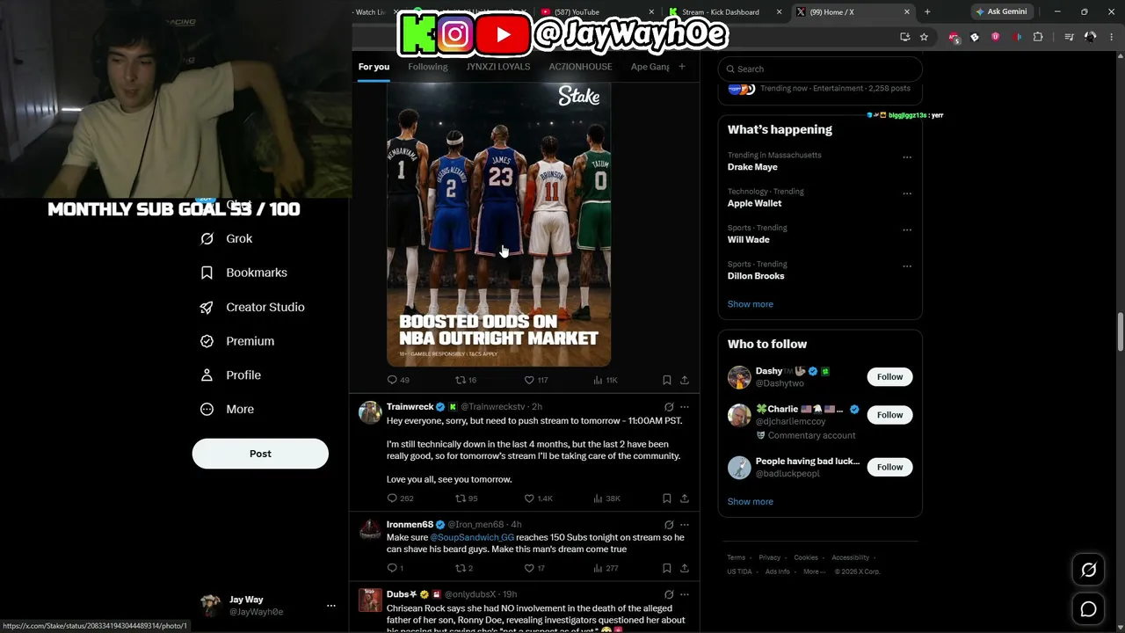The image size is (1125, 633).
Task: Open more options on Dubs' post
Action: click(x=685, y=594)
